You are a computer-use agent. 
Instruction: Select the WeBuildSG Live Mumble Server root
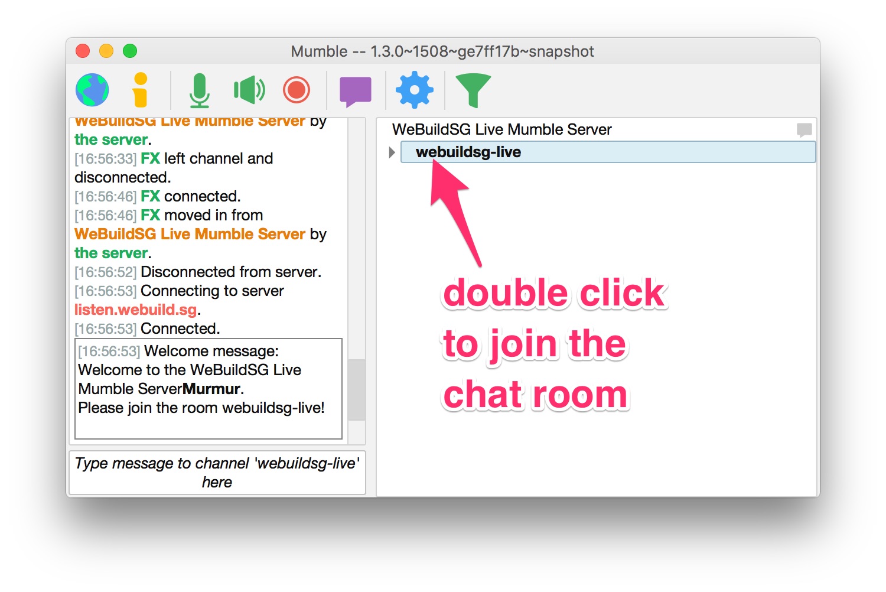click(x=501, y=129)
